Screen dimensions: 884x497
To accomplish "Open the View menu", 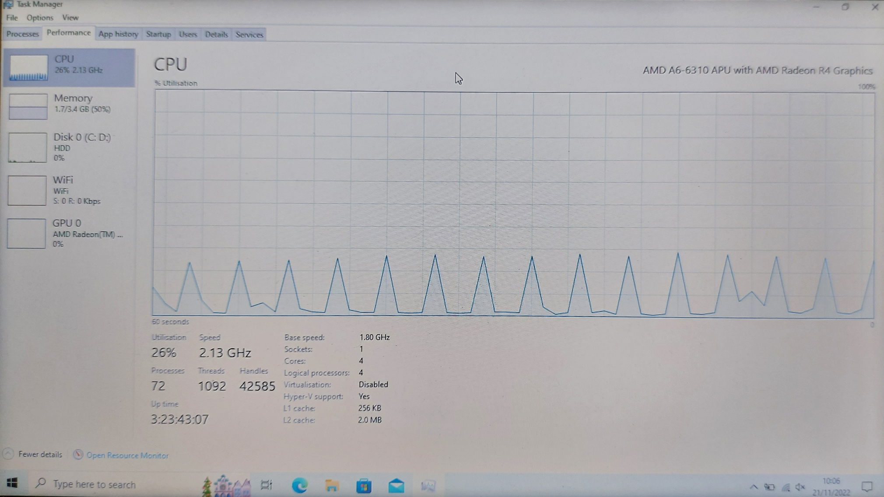I will tap(70, 17).
